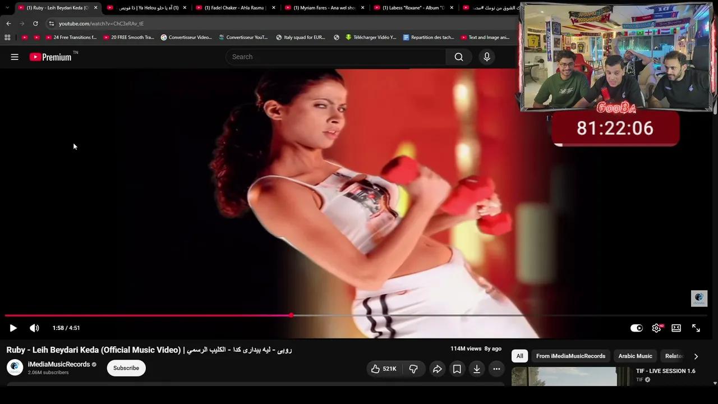Subscribe to iMediaMusicRecords
Viewport: 718px width, 404px height.
coord(126,368)
